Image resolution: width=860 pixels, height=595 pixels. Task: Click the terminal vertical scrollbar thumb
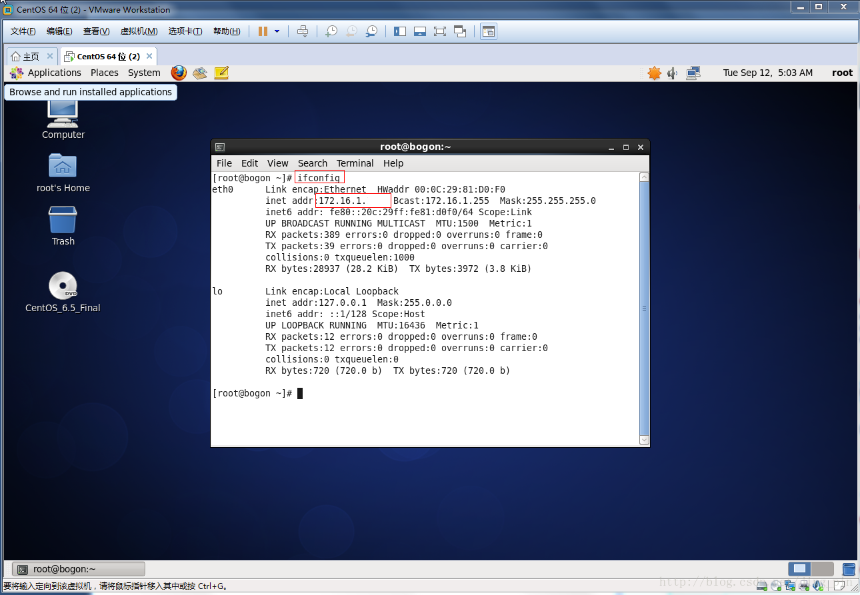click(x=644, y=308)
